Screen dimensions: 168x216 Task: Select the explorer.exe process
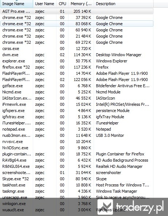click(x=77, y=61)
